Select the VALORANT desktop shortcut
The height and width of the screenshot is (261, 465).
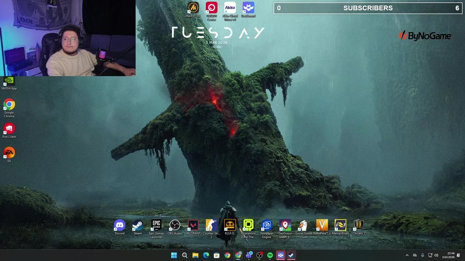[x=193, y=228]
